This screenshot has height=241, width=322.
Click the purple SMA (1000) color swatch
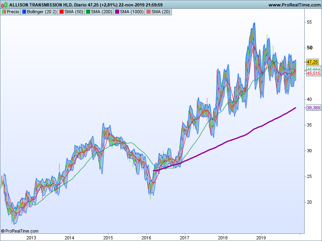tap(117, 12)
